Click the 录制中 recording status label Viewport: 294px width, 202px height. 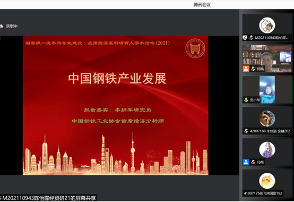point(12,26)
